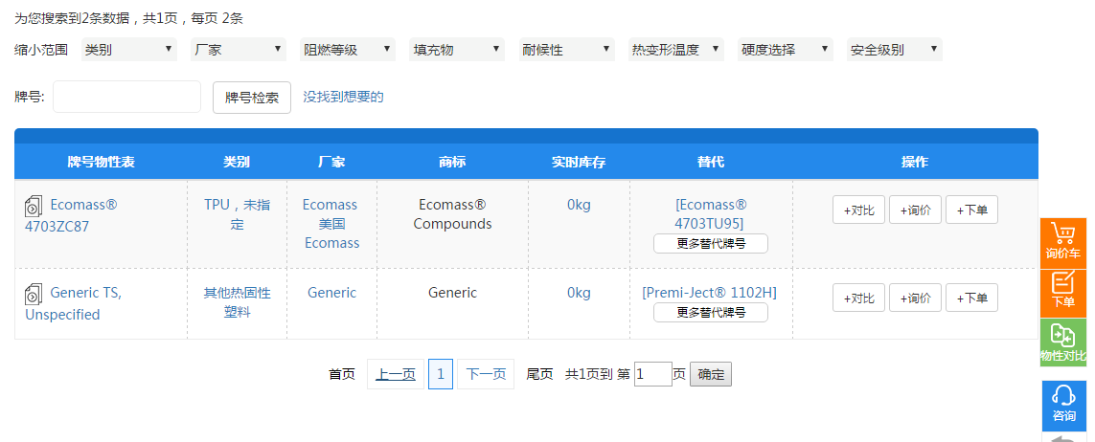1095x442 pixels.
Task: Click datasheet icon beside Generic TS
Action: point(34,294)
